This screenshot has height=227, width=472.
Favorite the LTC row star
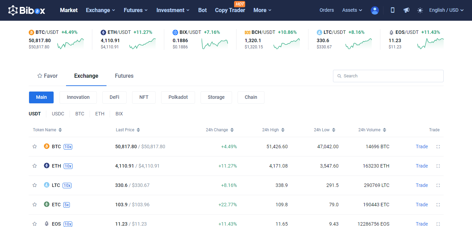click(x=35, y=185)
